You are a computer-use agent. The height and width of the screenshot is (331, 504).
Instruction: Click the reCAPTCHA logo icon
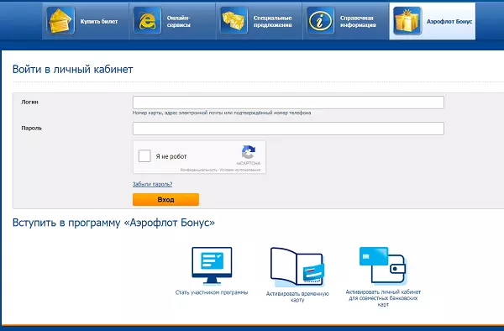coord(249,152)
